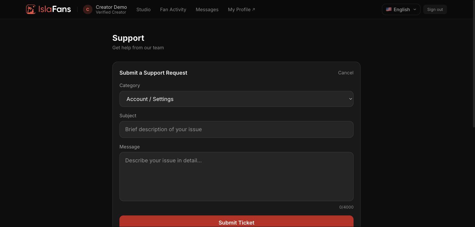Focus the Message text area

tap(236, 177)
